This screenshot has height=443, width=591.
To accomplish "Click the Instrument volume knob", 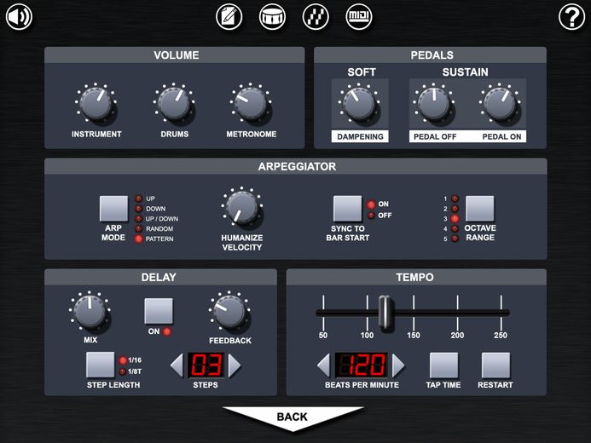I will pyautogui.click(x=96, y=103).
